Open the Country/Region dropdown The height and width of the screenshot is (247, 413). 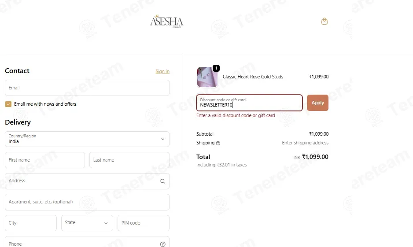pos(87,139)
